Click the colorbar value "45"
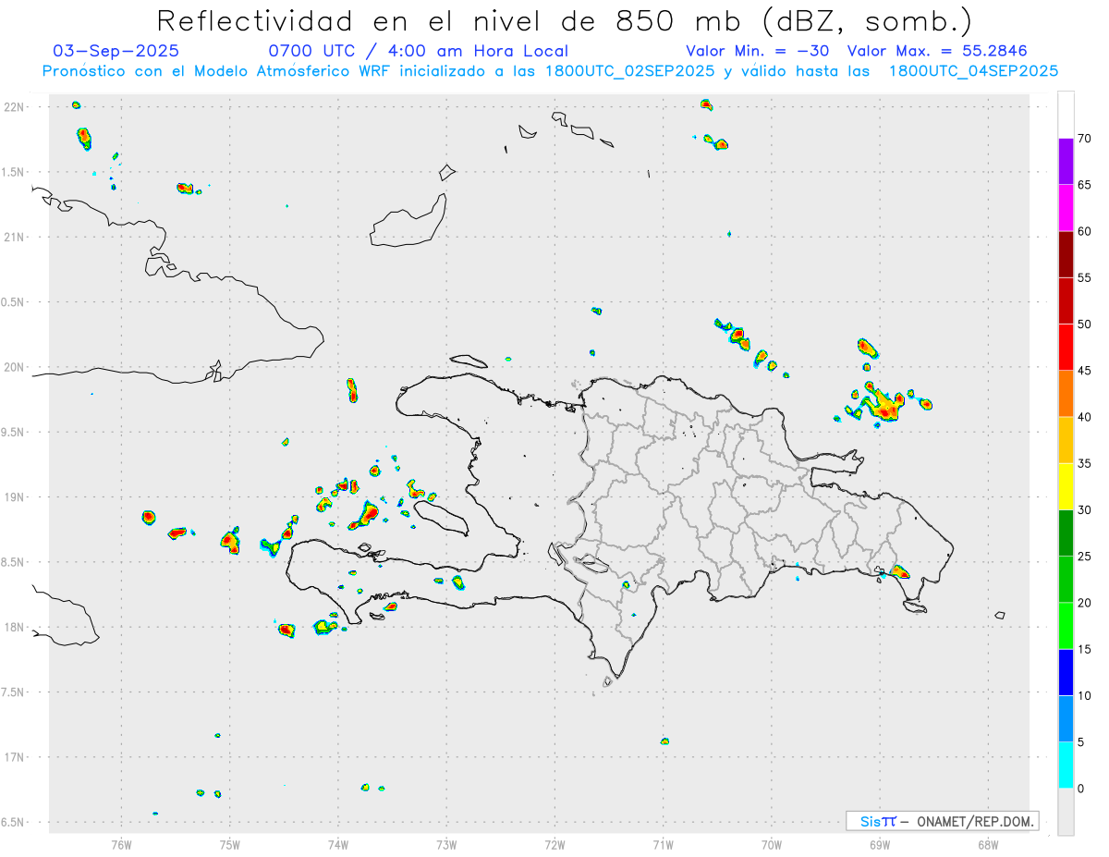This screenshot has width=1109, height=857. pos(1085,371)
